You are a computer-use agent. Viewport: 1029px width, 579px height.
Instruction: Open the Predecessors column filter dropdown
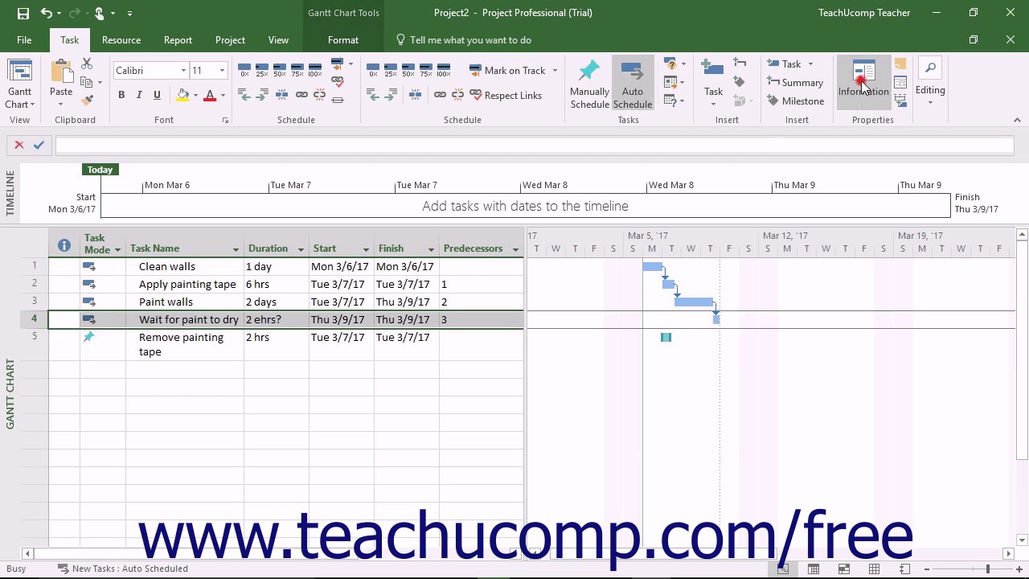[x=515, y=249]
